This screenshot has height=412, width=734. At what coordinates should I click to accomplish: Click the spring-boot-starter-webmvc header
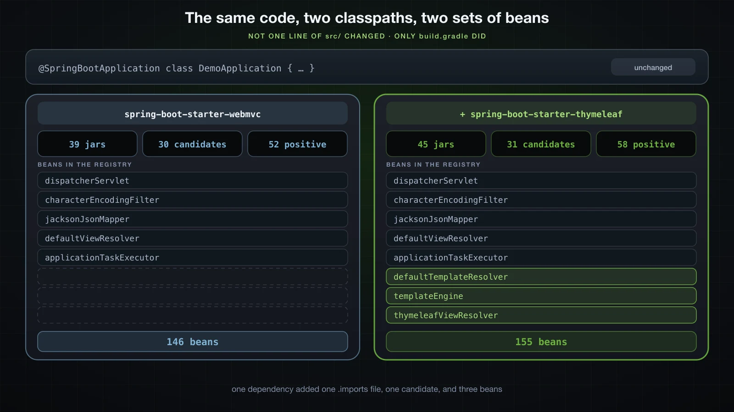tap(193, 114)
